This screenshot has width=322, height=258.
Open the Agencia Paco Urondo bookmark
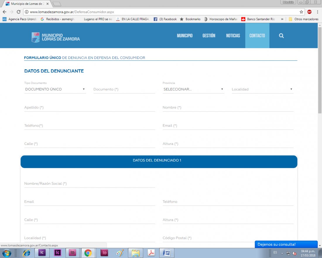(x=20, y=19)
